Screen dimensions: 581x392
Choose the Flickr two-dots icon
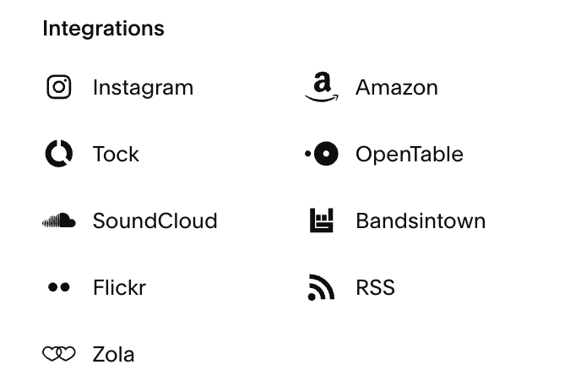pyautogui.click(x=59, y=287)
